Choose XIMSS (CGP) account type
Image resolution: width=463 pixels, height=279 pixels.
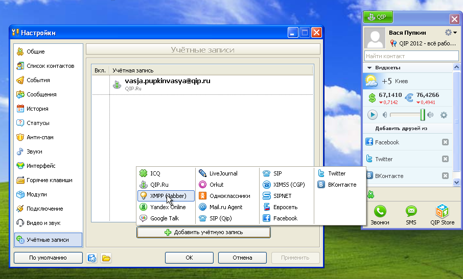pos(287,185)
